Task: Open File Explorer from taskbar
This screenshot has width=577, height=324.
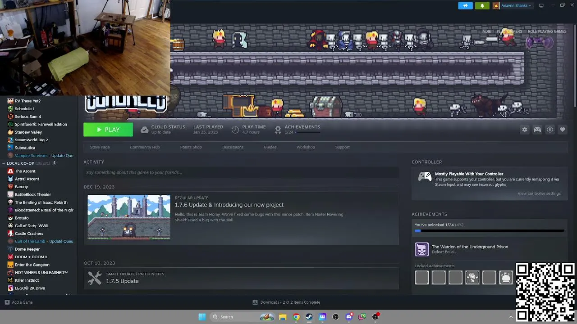Action: tap(283, 317)
